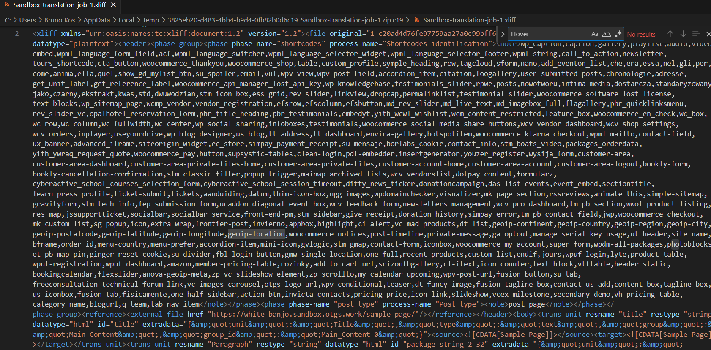
Task: Click the 'package-string-2-32' id value
Action: [446, 344]
